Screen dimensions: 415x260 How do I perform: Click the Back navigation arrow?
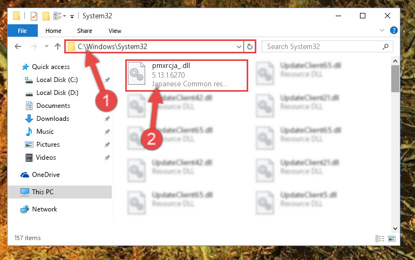[18, 46]
